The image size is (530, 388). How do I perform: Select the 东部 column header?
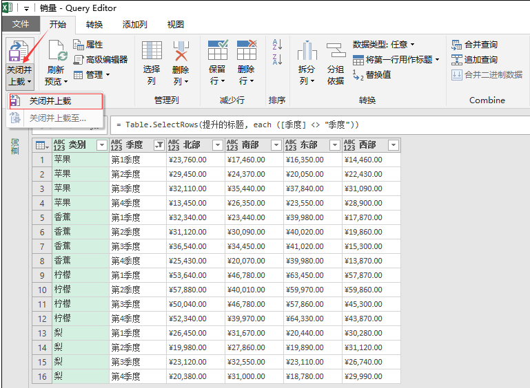point(312,145)
